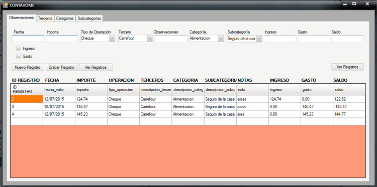Focus the Ingreso text field
The height and width of the screenshot is (187, 377).
280,39
